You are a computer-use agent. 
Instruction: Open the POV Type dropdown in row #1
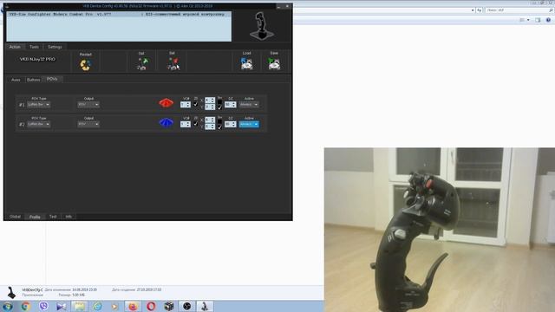coord(38,105)
